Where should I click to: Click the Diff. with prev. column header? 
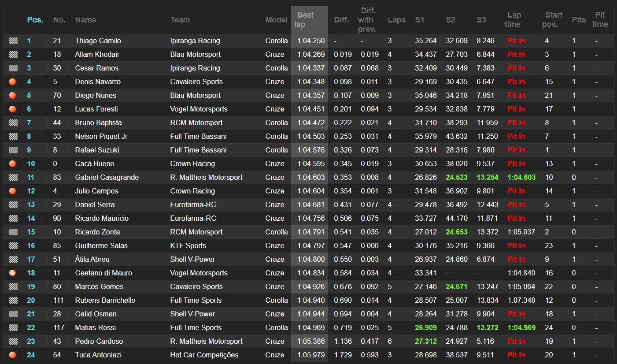coord(368,20)
